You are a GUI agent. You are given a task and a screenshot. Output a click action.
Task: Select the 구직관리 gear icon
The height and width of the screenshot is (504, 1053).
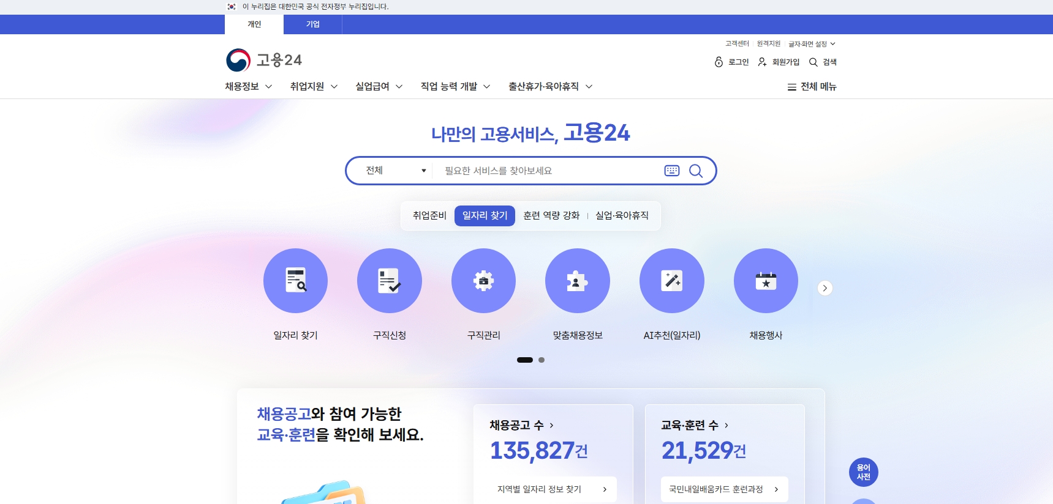[483, 281]
